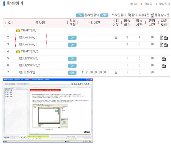Open the CHAPTER_1 tree entry
Screen dimensions: 171x147
[29, 30]
